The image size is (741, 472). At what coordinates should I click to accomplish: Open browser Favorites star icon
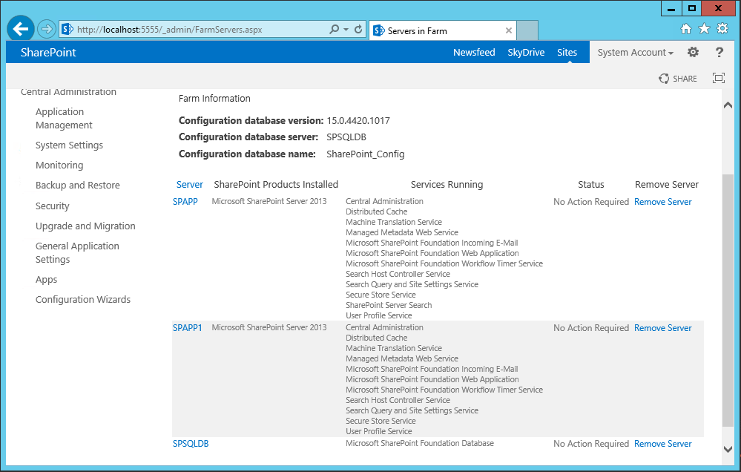tap(704, 29)
